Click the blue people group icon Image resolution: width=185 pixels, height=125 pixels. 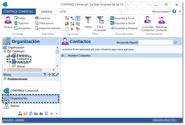coord(31,114)
